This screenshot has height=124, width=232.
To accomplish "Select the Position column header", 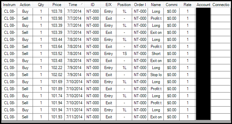I will coord(124,5).
